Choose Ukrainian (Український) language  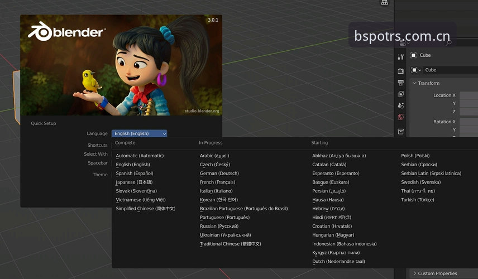(x=225, y=235)
